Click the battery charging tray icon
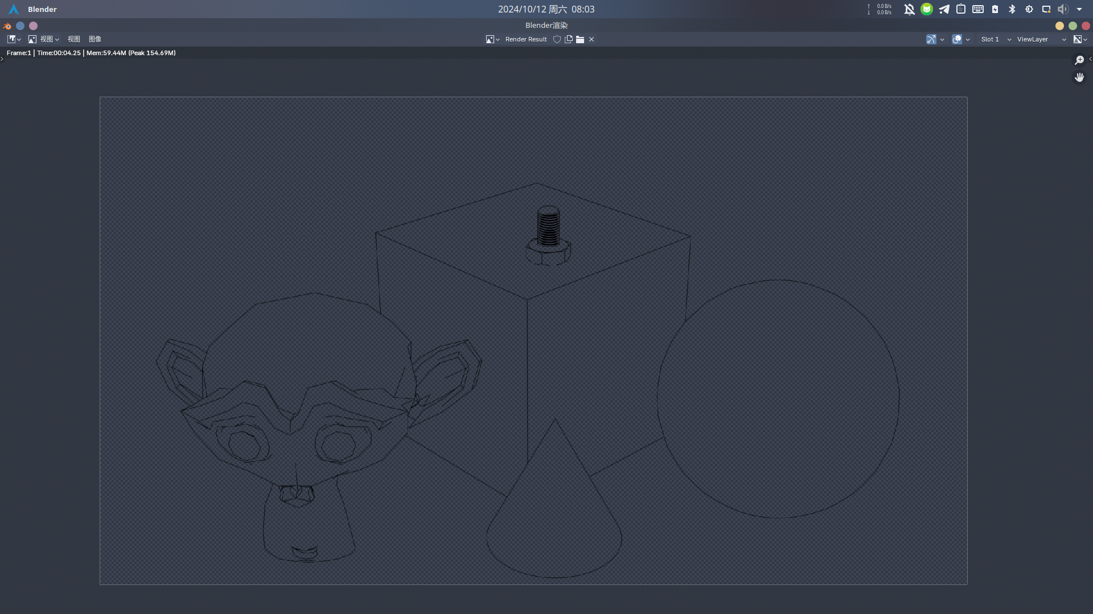Screen dimensions: 1093x614 pyautogui.click(x=995, y=9)
